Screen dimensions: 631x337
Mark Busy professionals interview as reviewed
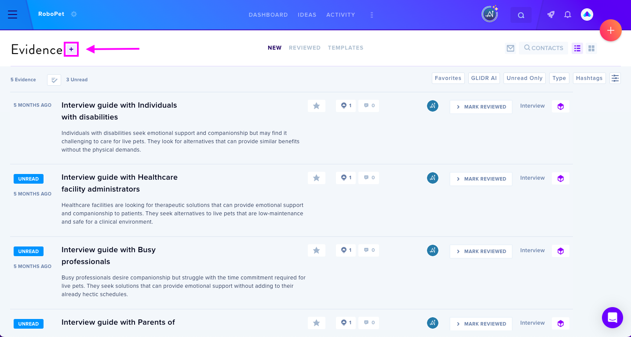click(x=481, y=251)
